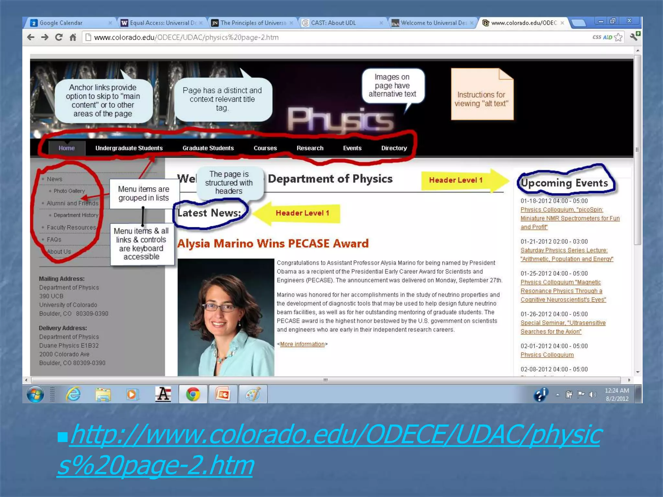This screenshot has height=497, width=663.
Task: Open the Courses menu item
Action: pos(265,148)
